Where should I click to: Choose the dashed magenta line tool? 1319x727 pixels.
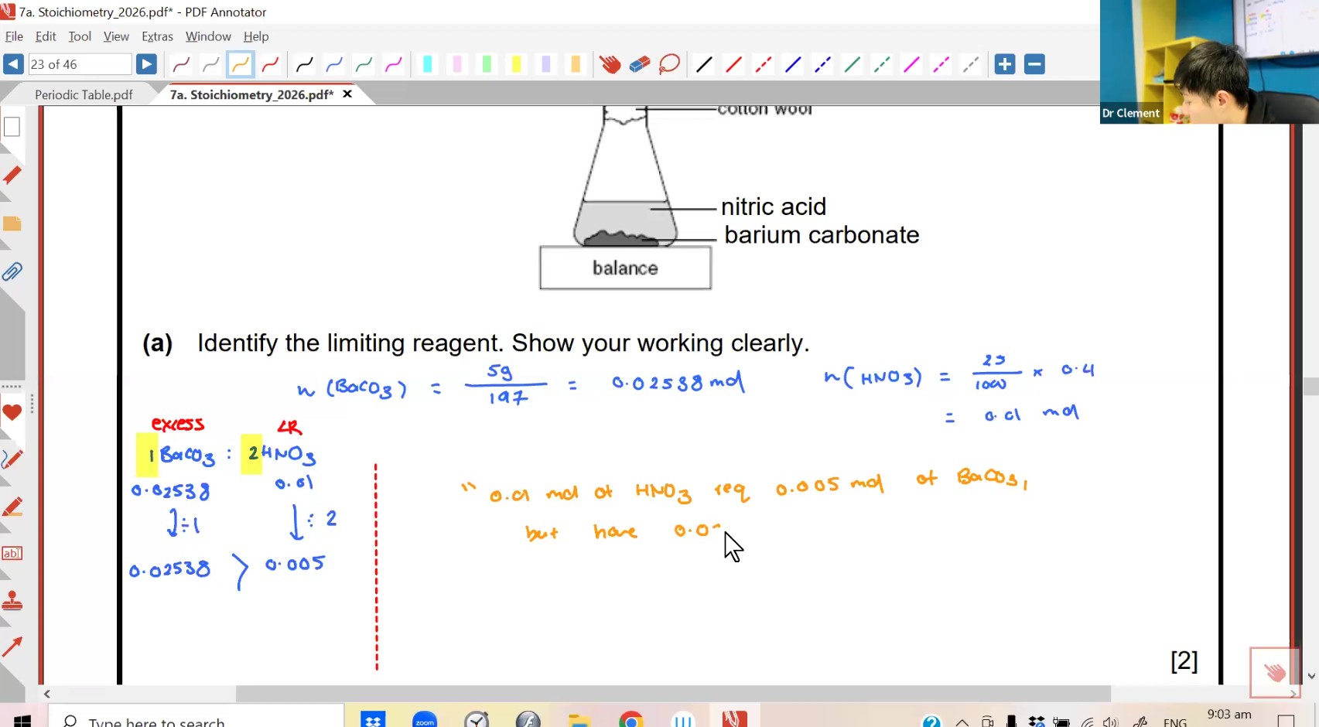click(x=941, y=64)
